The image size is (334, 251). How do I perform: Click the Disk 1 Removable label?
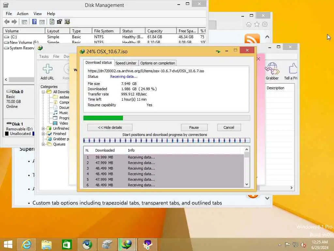pos(19,126)
